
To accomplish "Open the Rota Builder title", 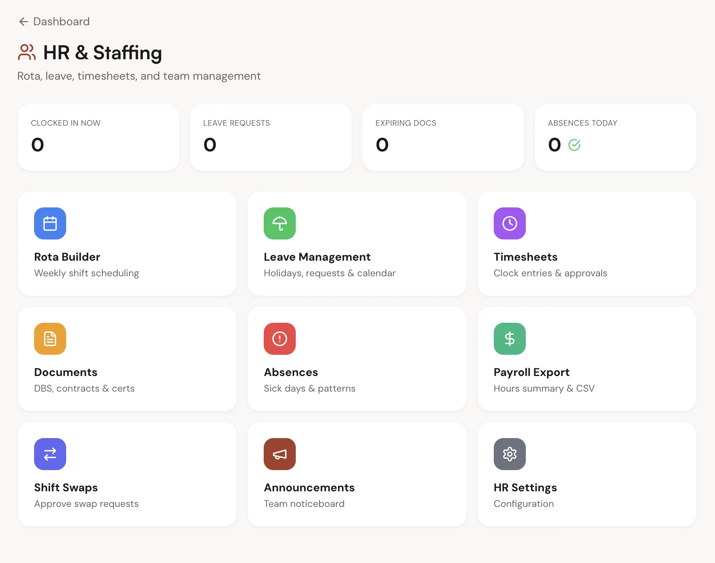I will pyautogui.click(x=67, y=257).
